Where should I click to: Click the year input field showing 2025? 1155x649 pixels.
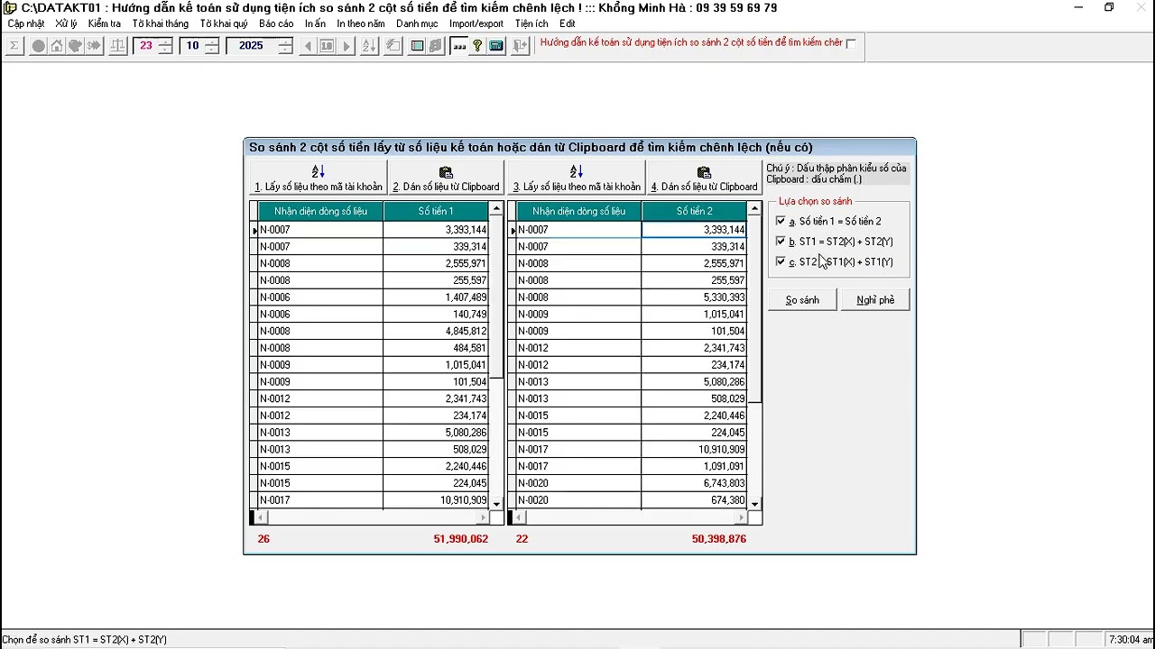(252, 46)
